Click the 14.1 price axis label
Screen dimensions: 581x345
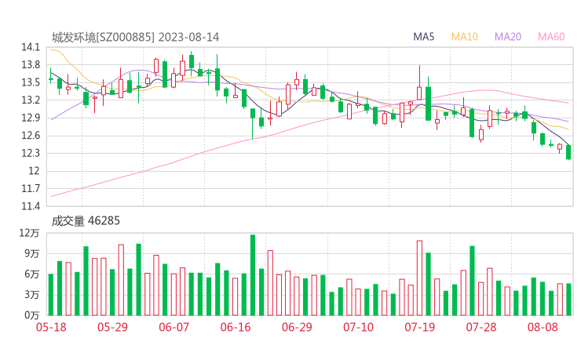31,47
